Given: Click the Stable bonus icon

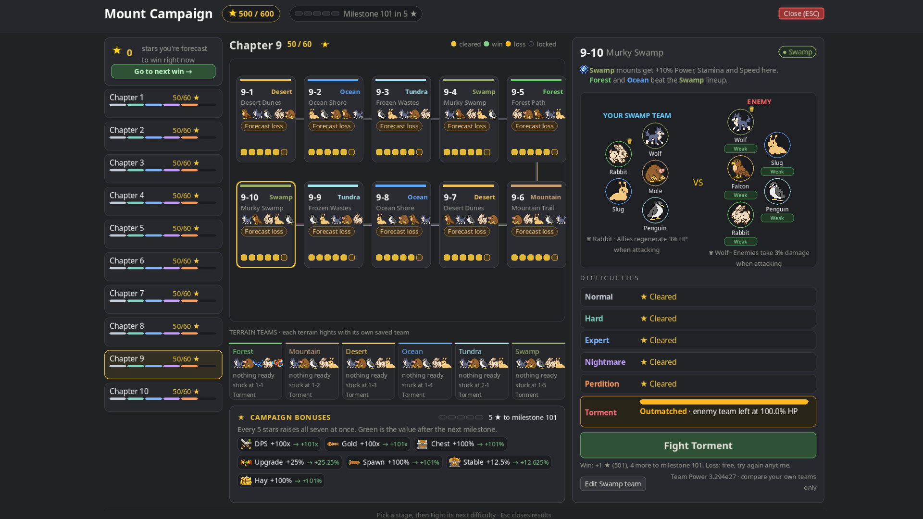Looking at the screenshot, I should [x=455, y=462].
